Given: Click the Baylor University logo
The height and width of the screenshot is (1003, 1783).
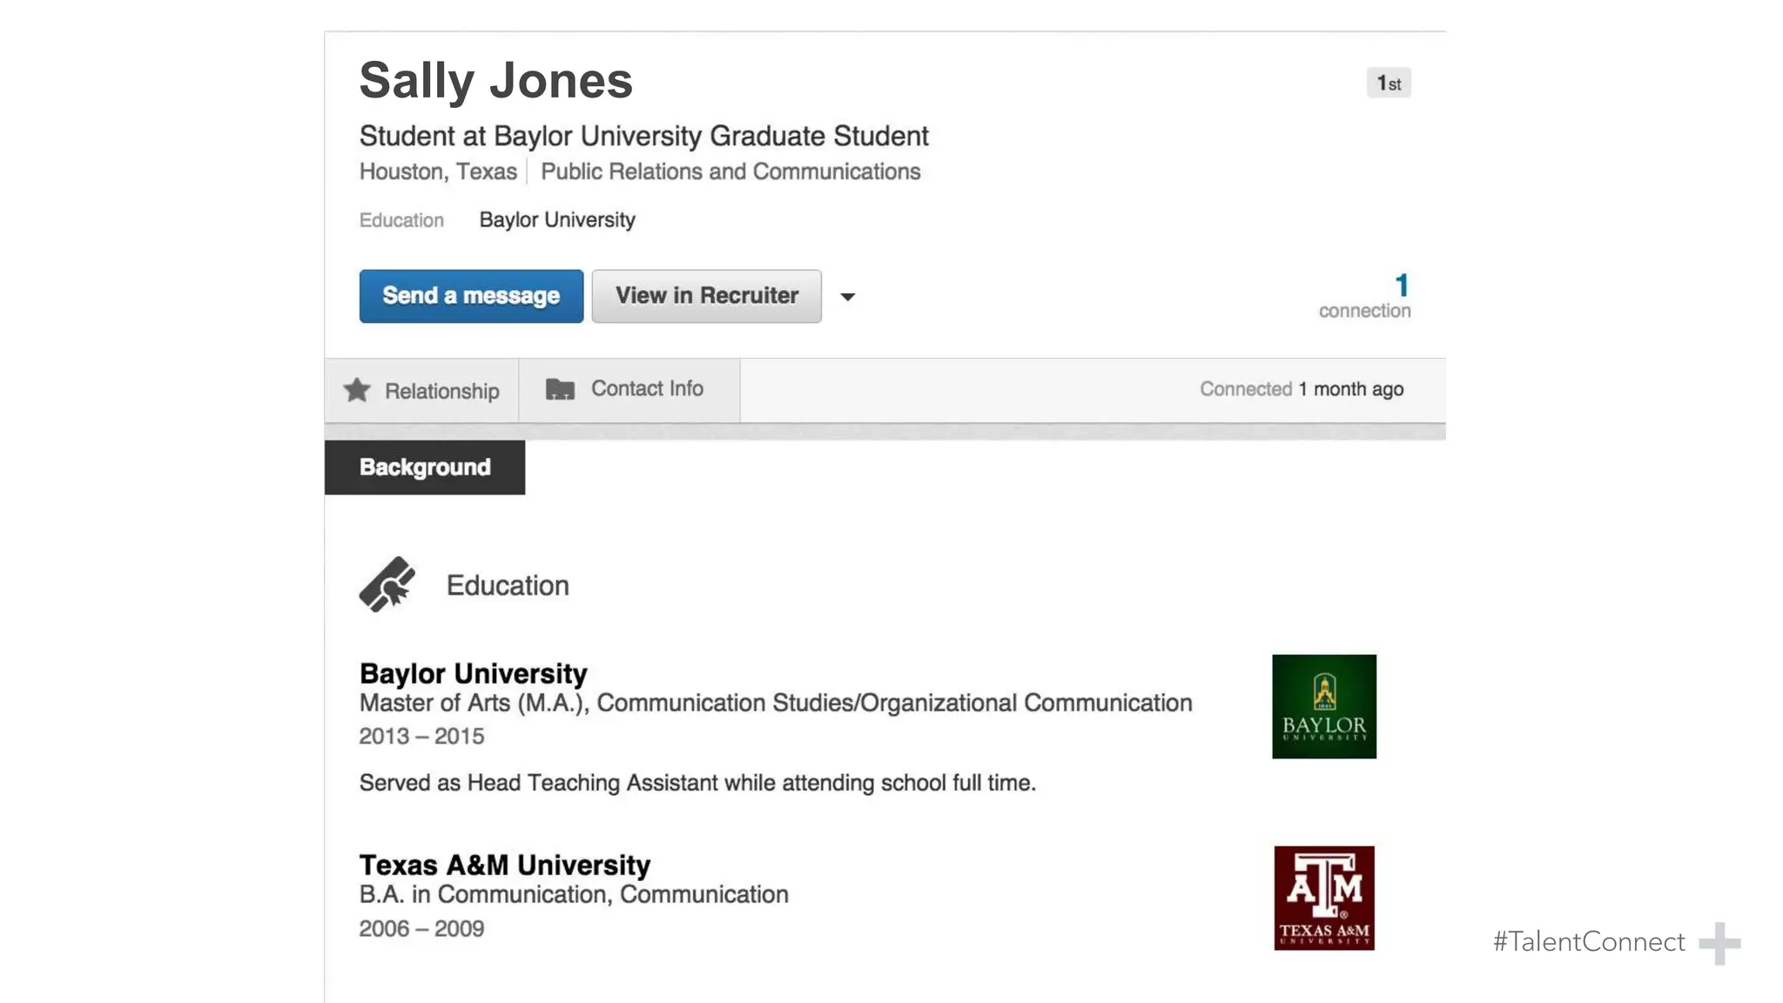Looking at the screenshot, I should (1323, 706).
